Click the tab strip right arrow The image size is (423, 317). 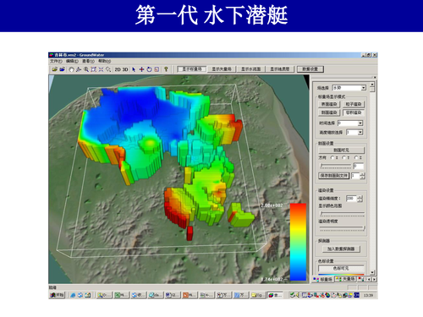[x=374, y=279]
